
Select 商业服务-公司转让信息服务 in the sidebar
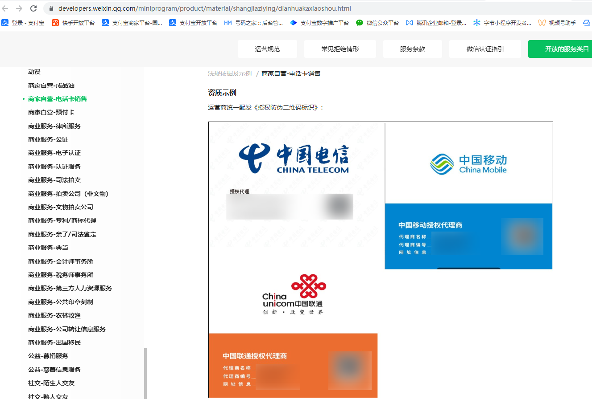(x=67, y=329)
